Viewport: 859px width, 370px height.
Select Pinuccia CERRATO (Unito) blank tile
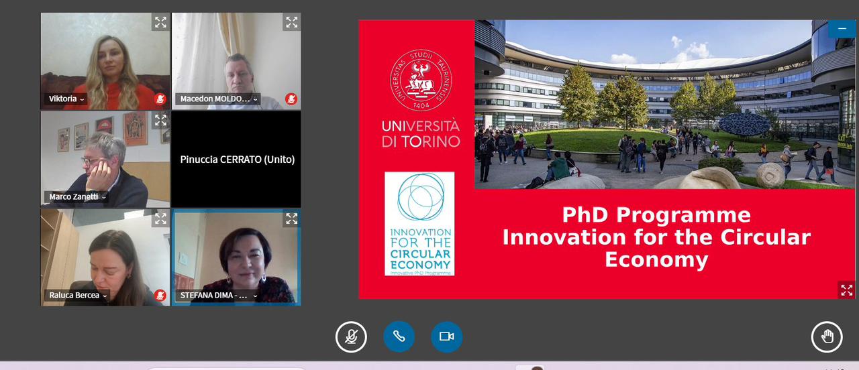[x=237, y=160]
